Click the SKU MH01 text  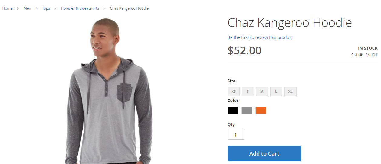[364, 55]
